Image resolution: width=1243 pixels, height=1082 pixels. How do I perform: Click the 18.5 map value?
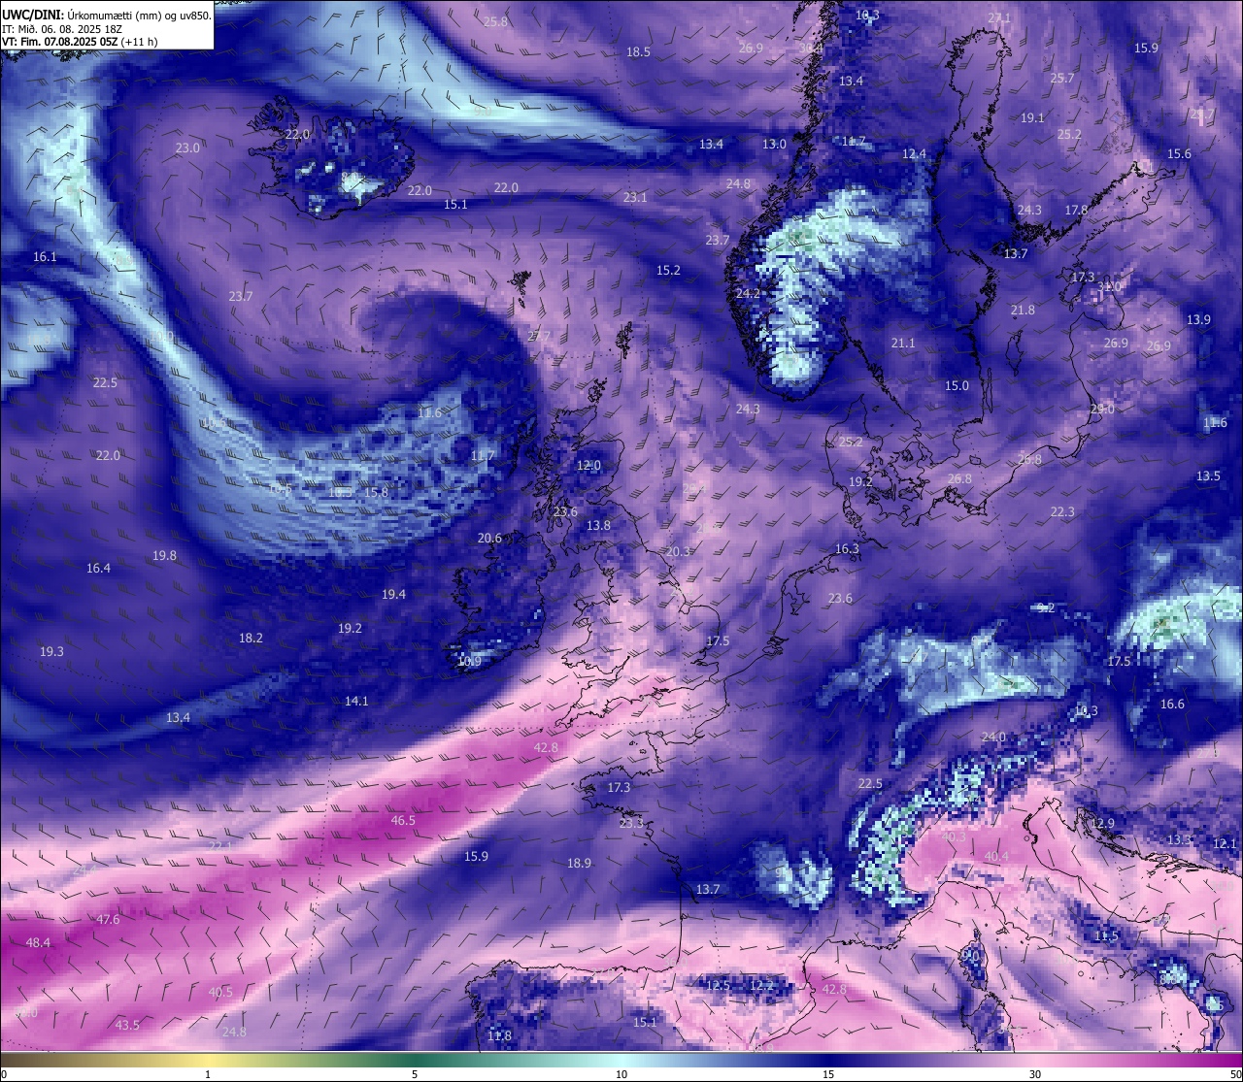point(638,51)
